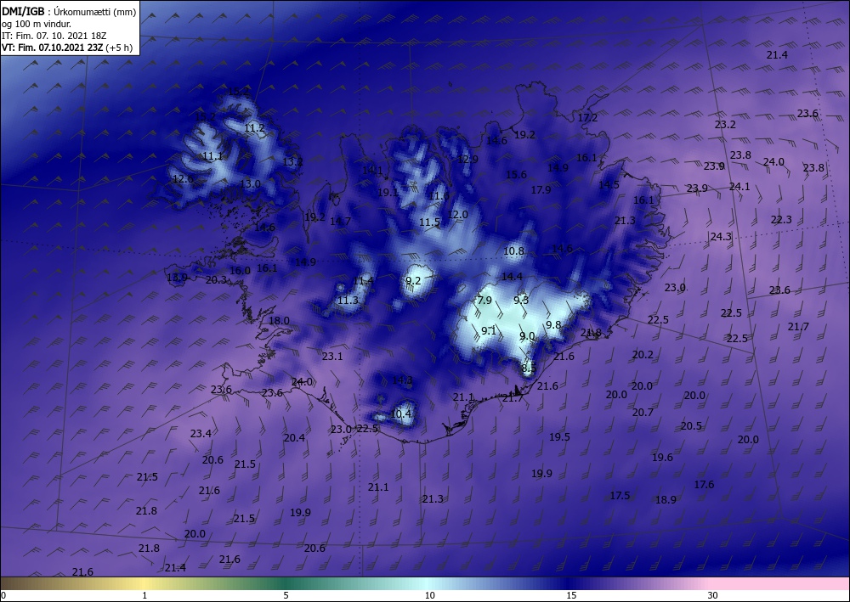Click the map value 19.6
This screenshot has height=602, width=850.
point(662,458)
